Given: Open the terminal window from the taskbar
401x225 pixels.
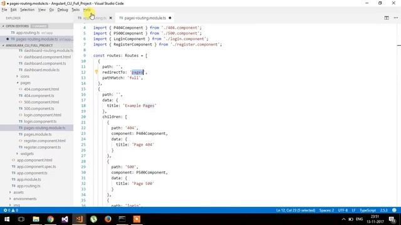Looking at the screenshot, I should [x=122, y=219].
